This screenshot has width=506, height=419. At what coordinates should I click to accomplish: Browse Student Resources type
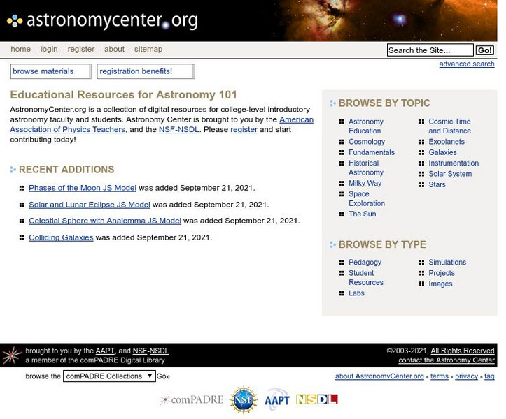pyautogui.click(x=366, y=278)
